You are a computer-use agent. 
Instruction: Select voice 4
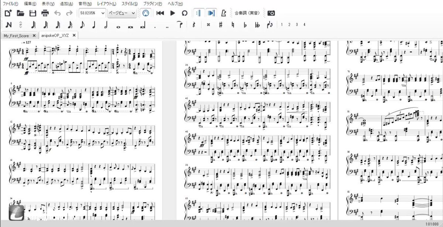pos(304,25)
